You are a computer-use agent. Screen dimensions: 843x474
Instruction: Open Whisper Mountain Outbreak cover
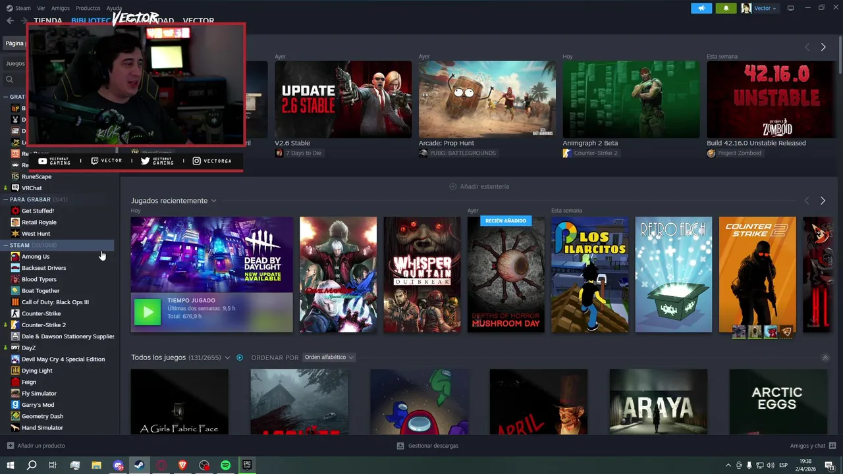pos(422,275)
